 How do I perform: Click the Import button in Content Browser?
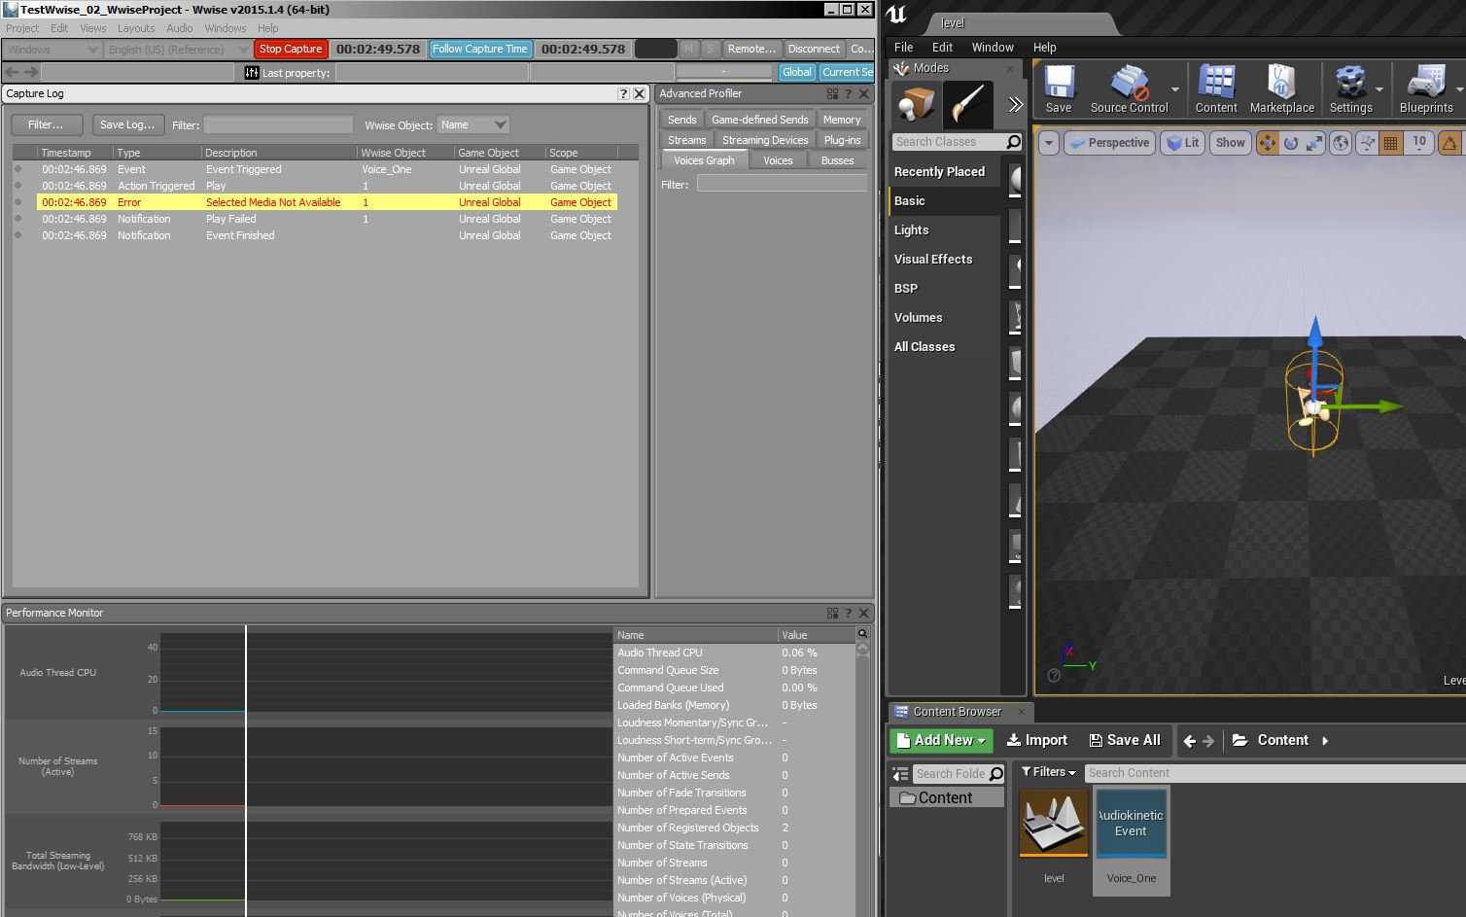click(x=1036, y=740)
